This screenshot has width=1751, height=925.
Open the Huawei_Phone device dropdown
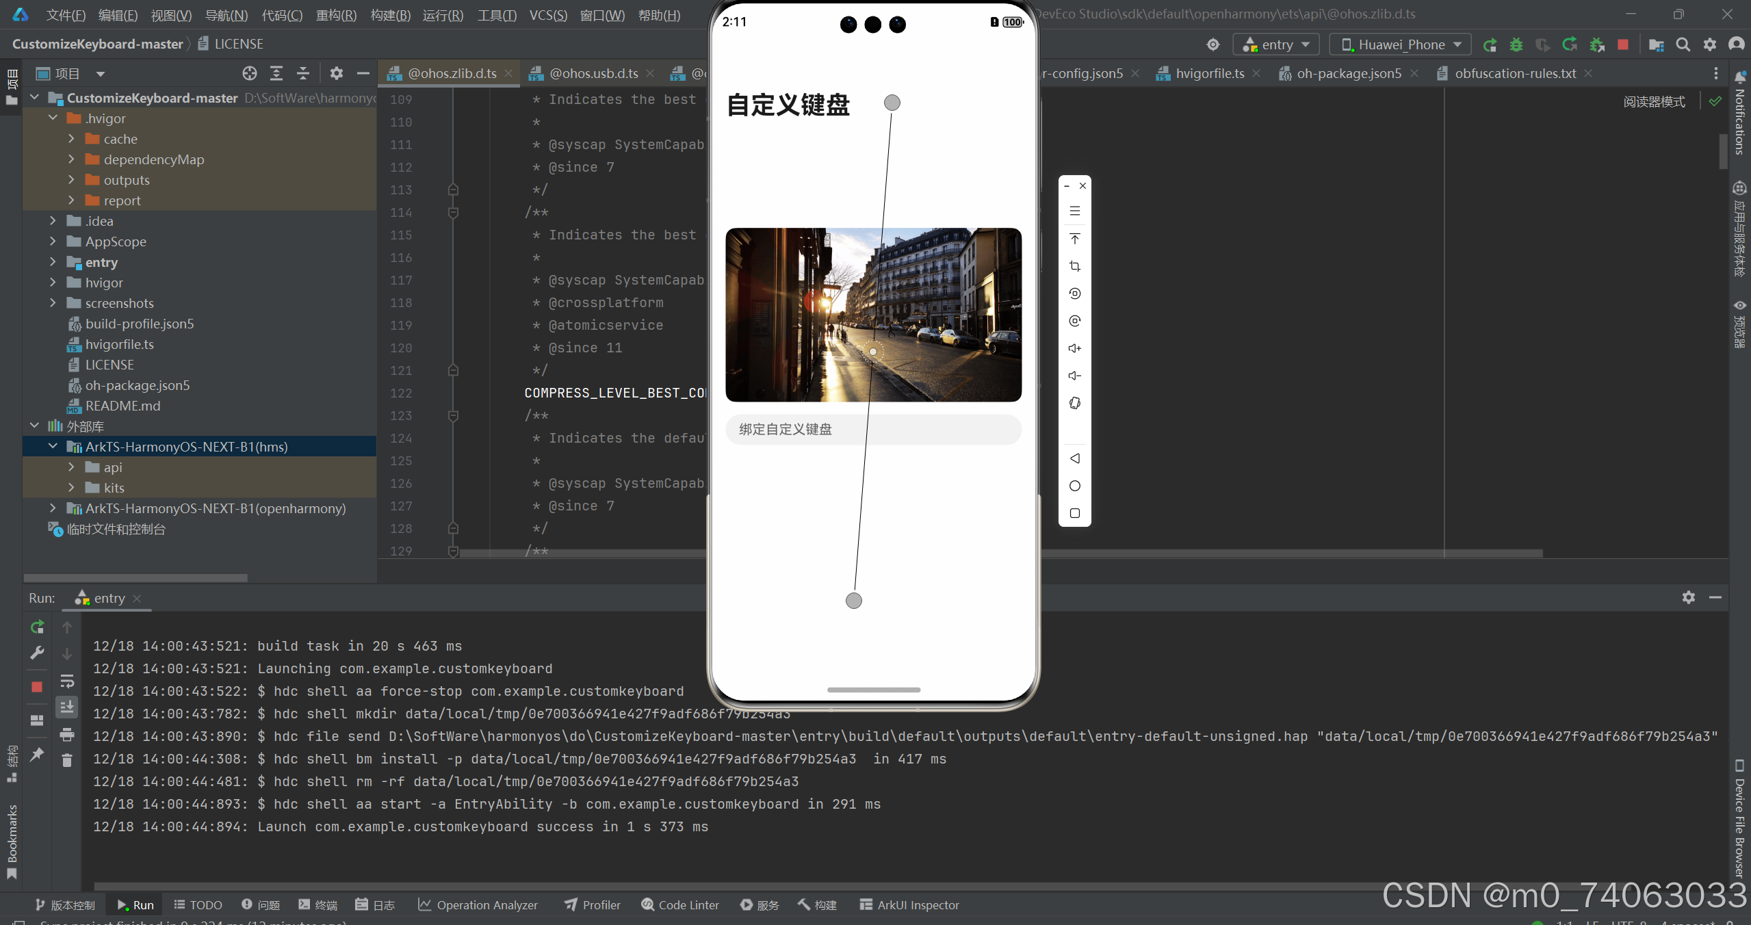point(1401,45)
